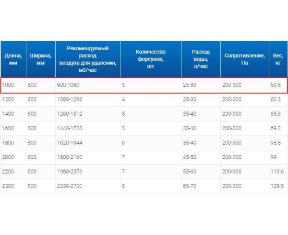
Task: Select the Рекомендуемый расход воздуха column header
Action: coord(88,59)
